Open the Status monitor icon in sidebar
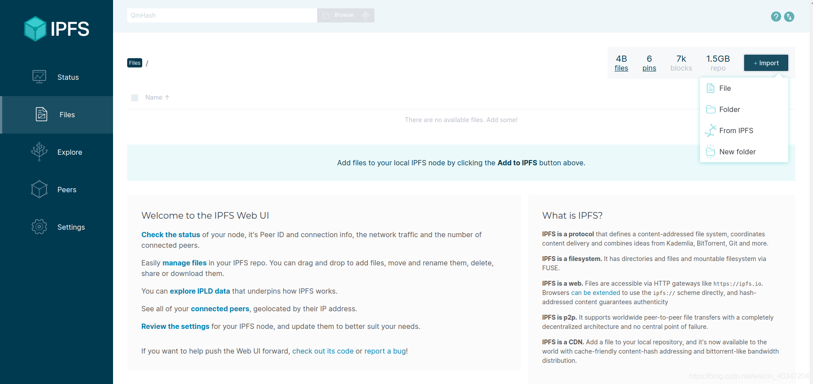This screenshot has height=384, width=813. click(39, 77)
